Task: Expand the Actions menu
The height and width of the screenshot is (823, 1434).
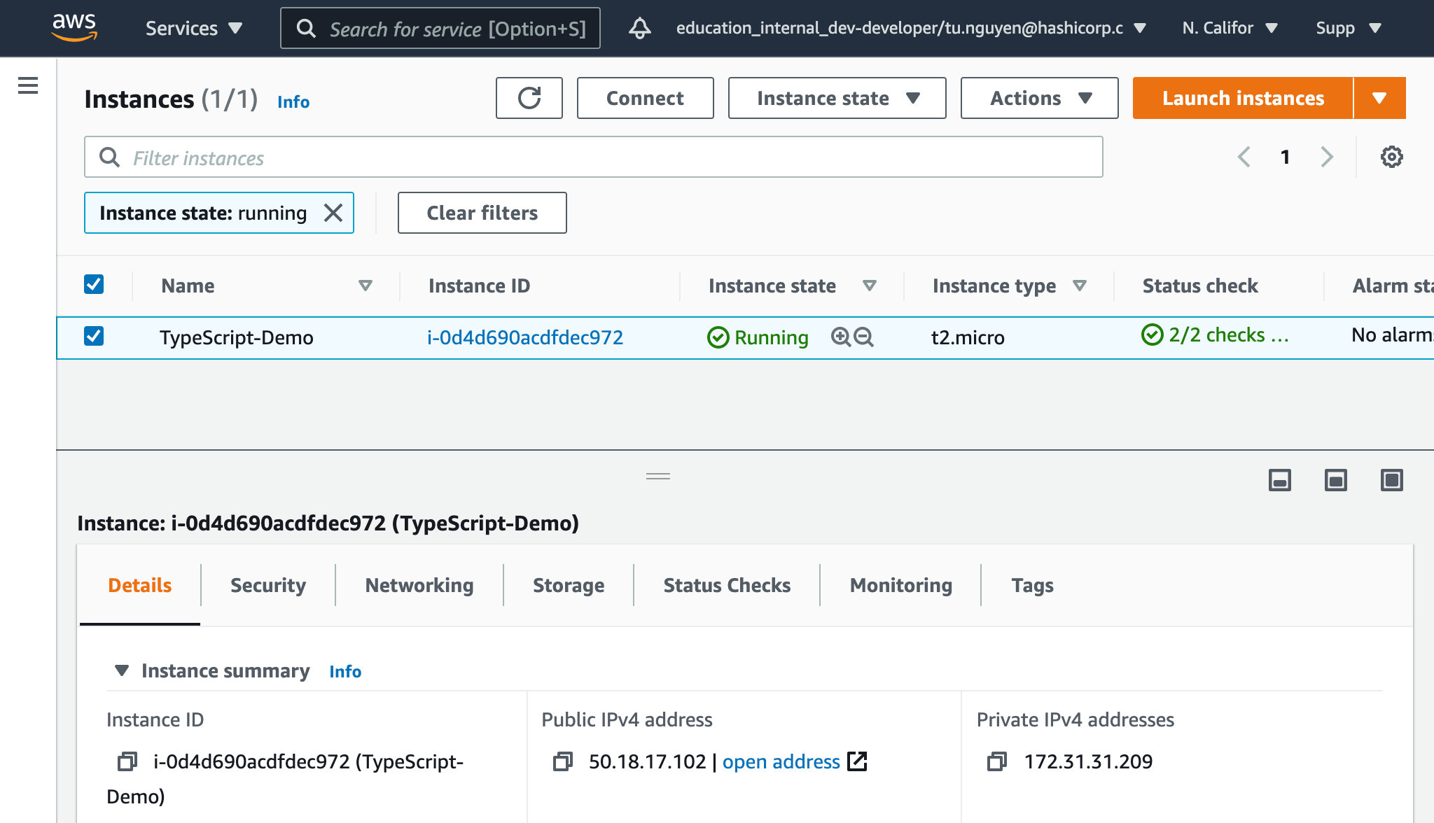Action: tap(1038, 98)
